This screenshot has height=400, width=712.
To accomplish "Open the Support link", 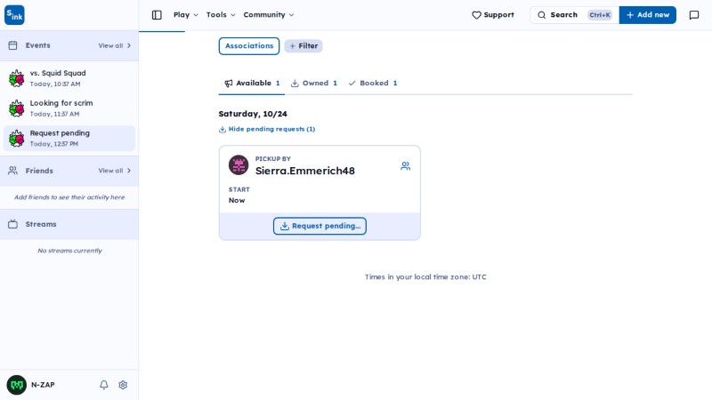I will click(x=493, y=15).
